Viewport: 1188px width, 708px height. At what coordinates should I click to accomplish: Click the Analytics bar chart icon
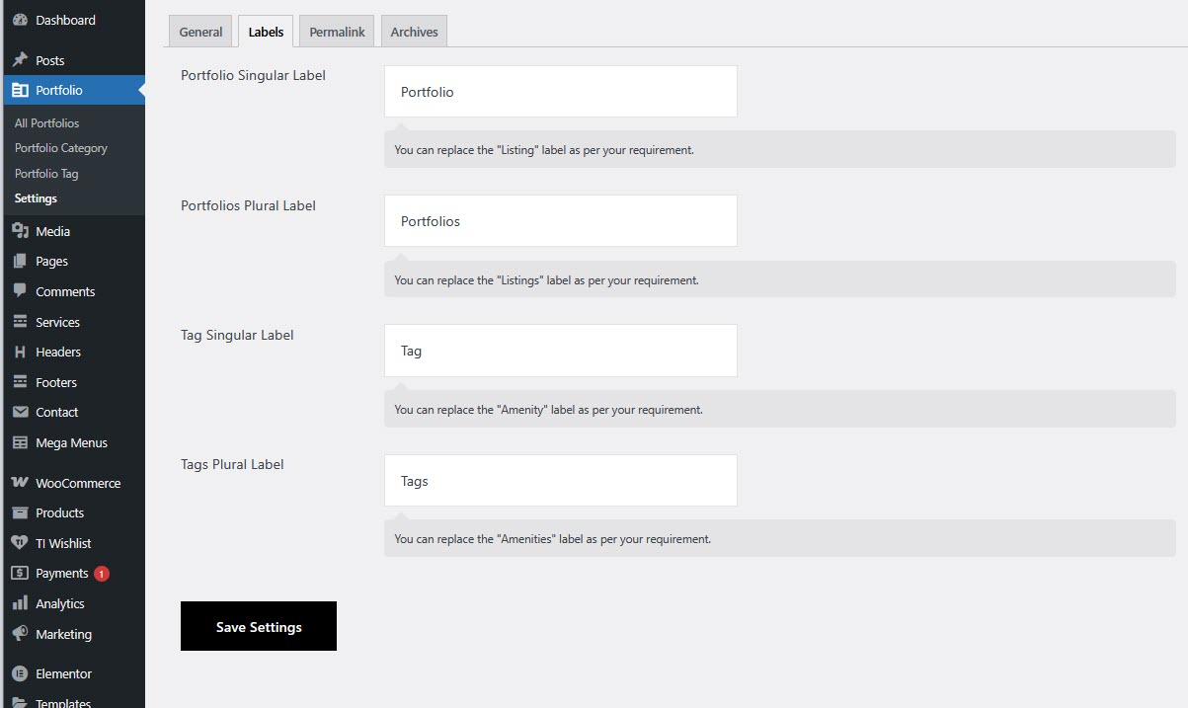20,603
